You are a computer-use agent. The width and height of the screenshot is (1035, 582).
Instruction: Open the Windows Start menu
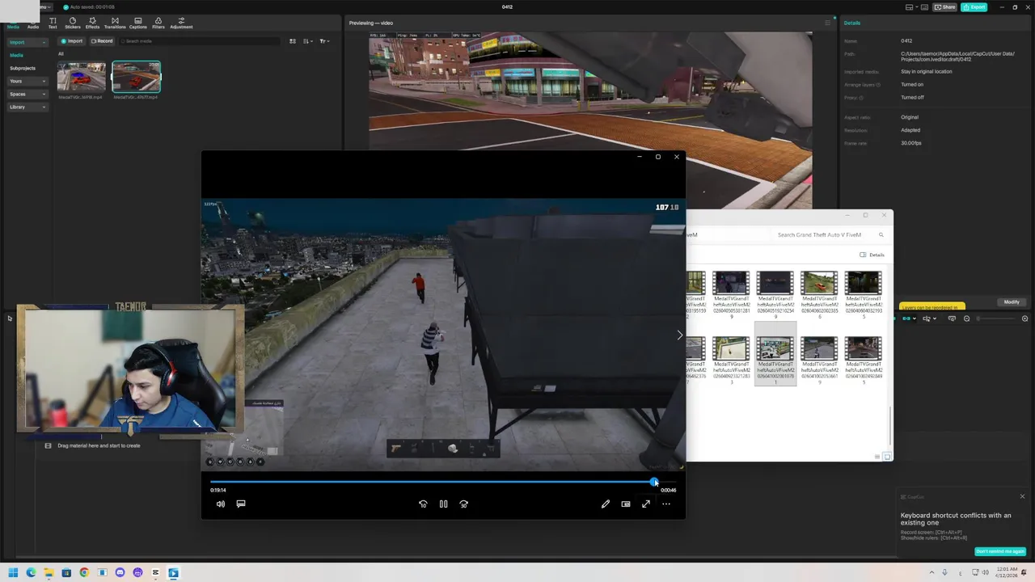[x=13, y=573]
